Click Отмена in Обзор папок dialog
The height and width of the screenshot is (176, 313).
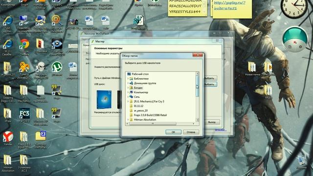[191, 132]
